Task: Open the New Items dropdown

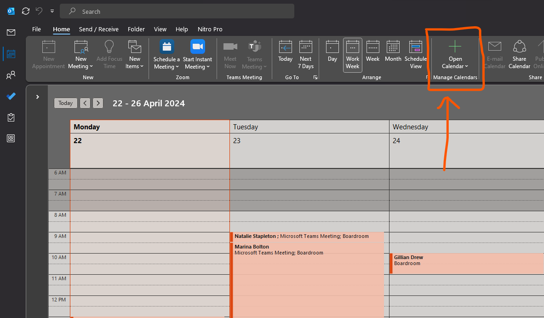Action: coord(135,55)
